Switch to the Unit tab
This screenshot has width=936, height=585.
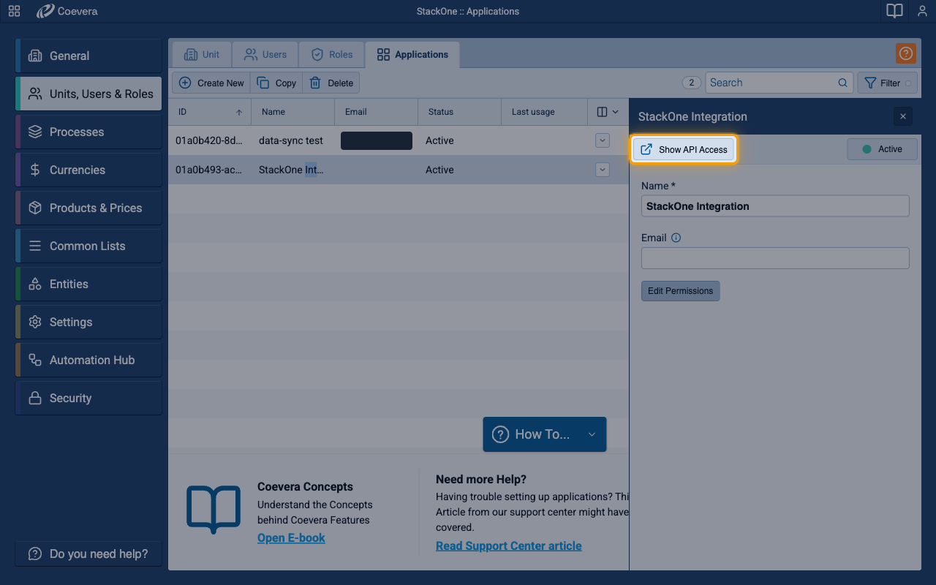tap(202, 55)
